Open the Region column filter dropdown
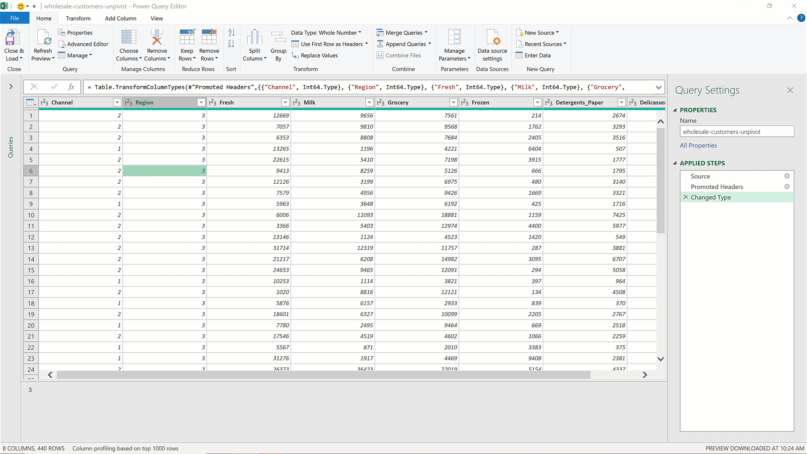Image resolution: width=807 pixels, height=454 pixels. (201, 103)
